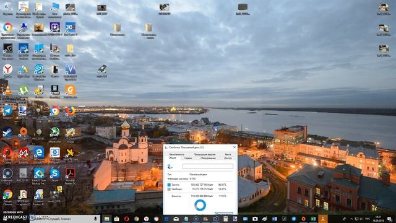Launch Opera from the desktop icon

pos(7,155)
